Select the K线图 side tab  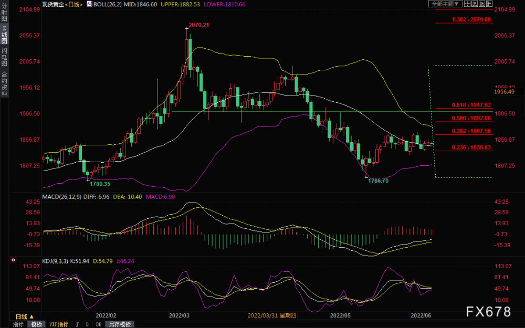point(4,35)
